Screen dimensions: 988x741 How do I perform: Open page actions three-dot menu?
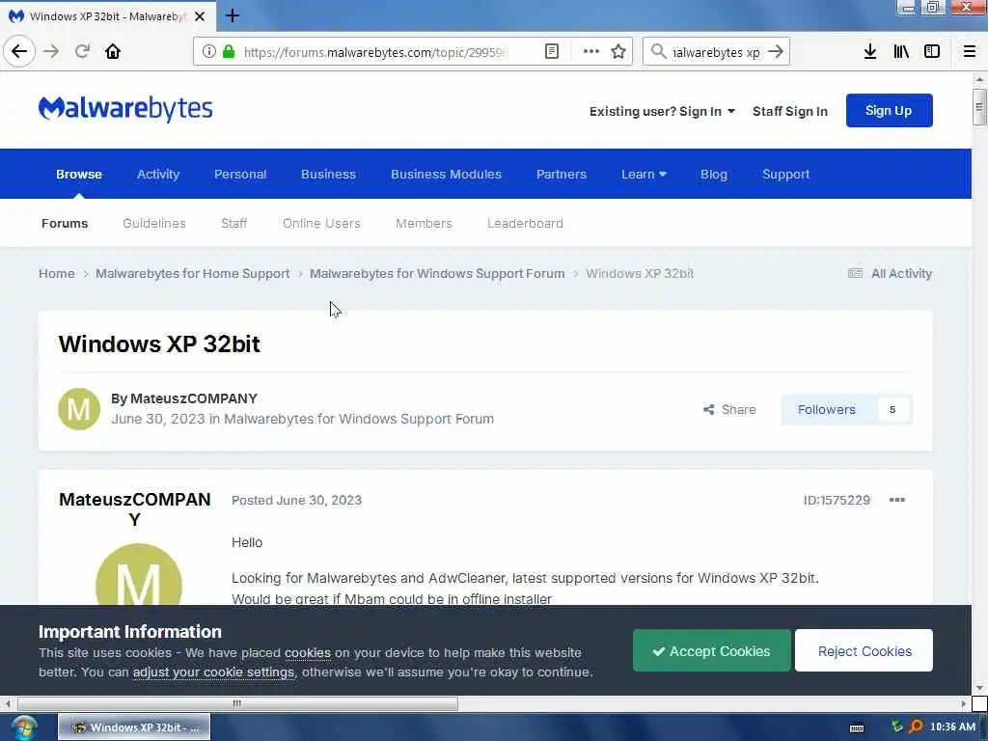(590, 52)
